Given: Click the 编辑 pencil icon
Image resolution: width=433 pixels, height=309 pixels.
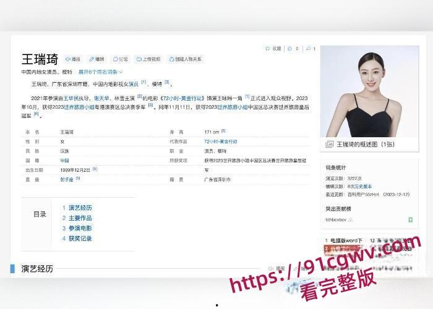Looking at the screenshot, I should [x=92, y=59].
